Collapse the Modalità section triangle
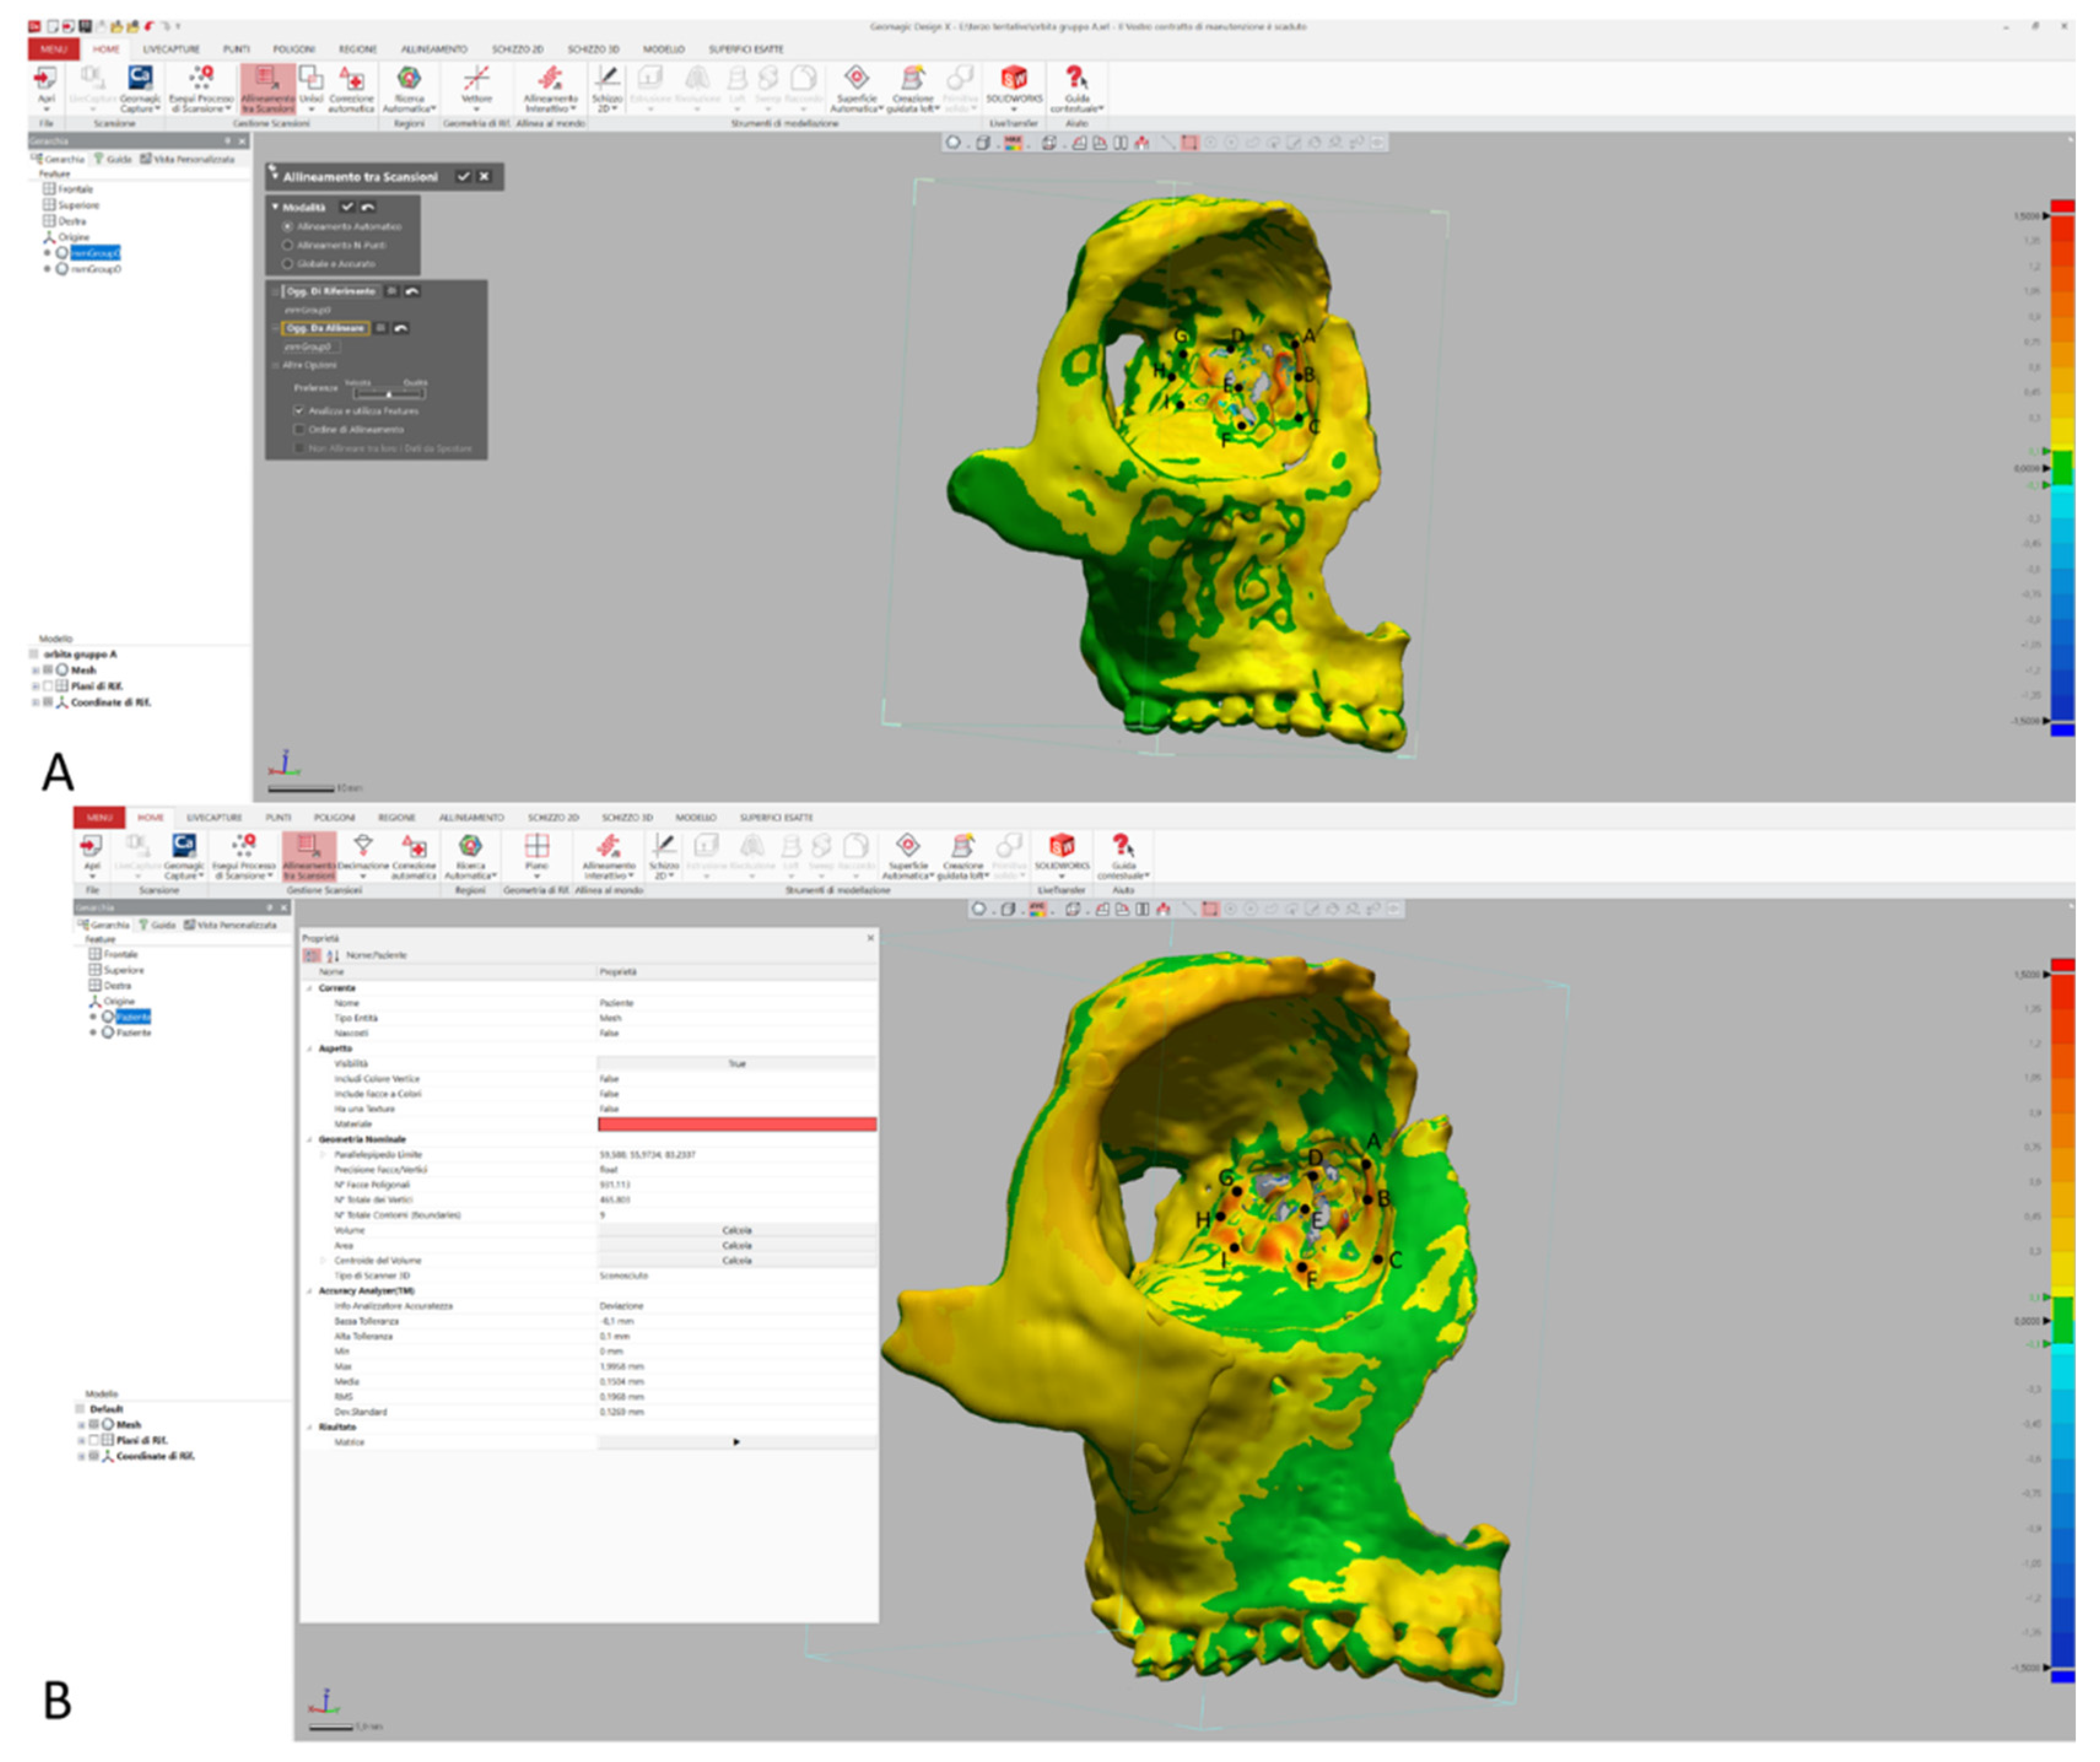 tap(276, 207)
